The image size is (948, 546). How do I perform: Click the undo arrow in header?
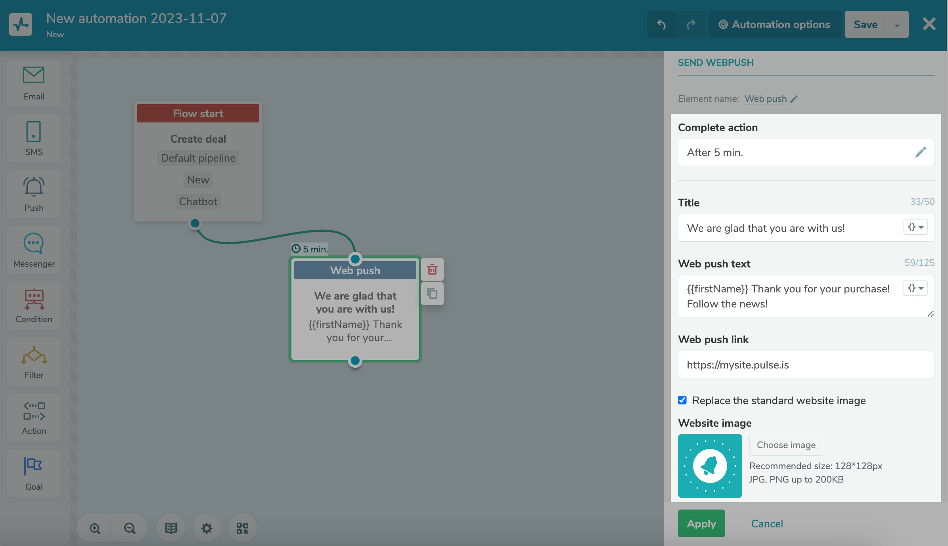[661, 25]
